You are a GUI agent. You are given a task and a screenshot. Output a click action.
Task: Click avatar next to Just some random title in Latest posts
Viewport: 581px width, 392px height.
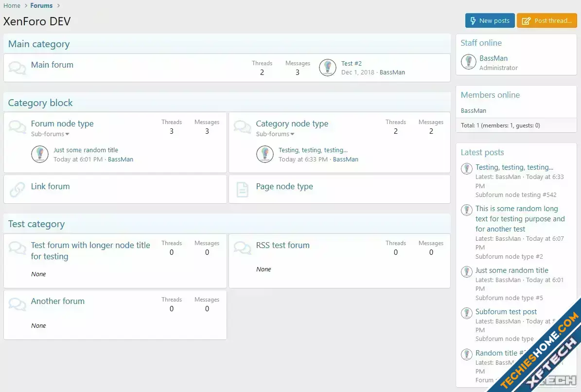pos(467,271)
